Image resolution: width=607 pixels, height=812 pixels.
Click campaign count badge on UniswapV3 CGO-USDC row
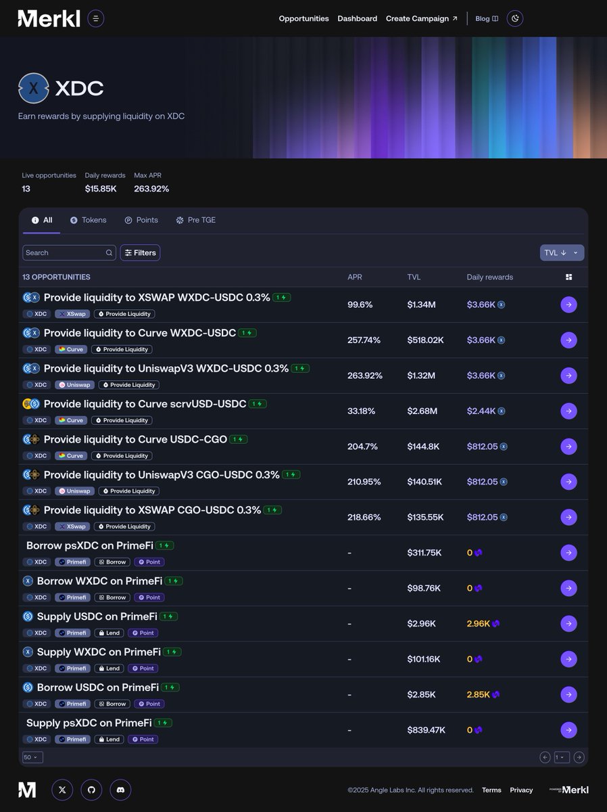point(291,475)
